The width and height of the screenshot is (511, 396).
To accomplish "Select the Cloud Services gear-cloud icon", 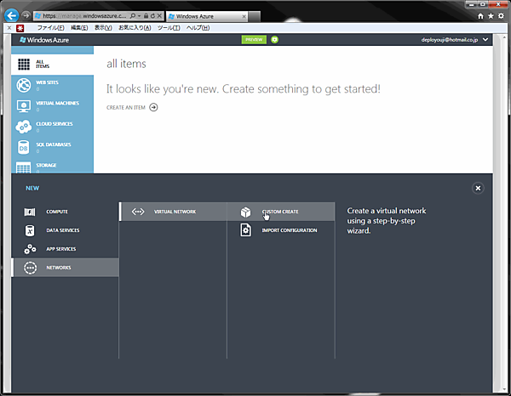I will point(24,127).
